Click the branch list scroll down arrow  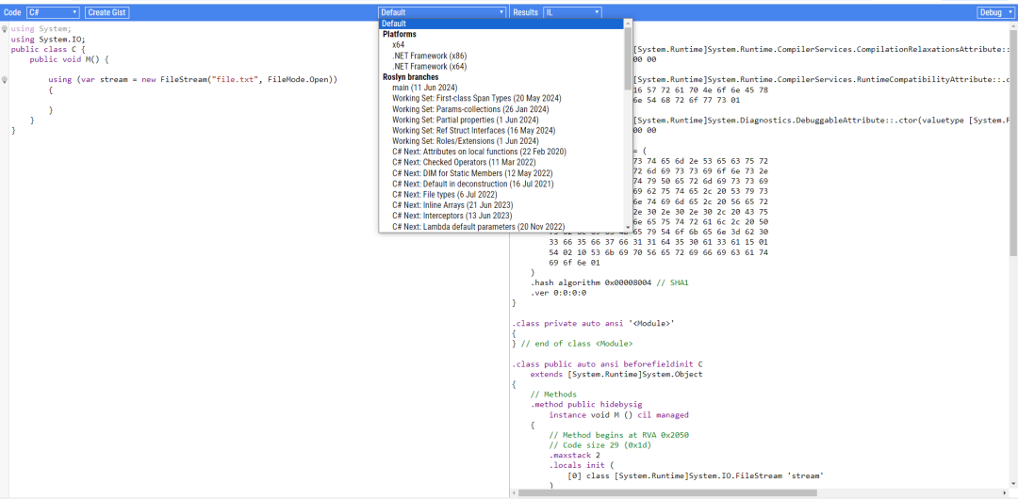pos(628,226)
